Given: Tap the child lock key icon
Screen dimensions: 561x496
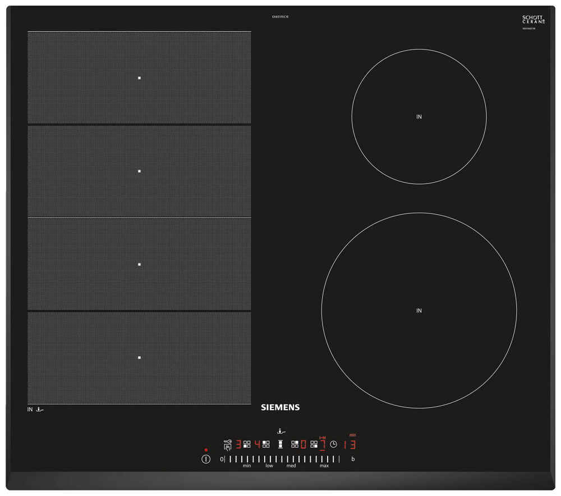Looking at the screenshot, I should click(227, 441).
